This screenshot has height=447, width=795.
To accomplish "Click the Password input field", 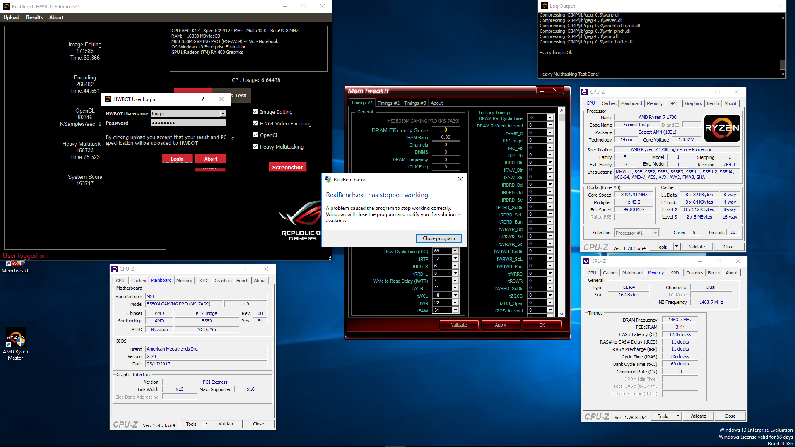I will click(188, 123).
